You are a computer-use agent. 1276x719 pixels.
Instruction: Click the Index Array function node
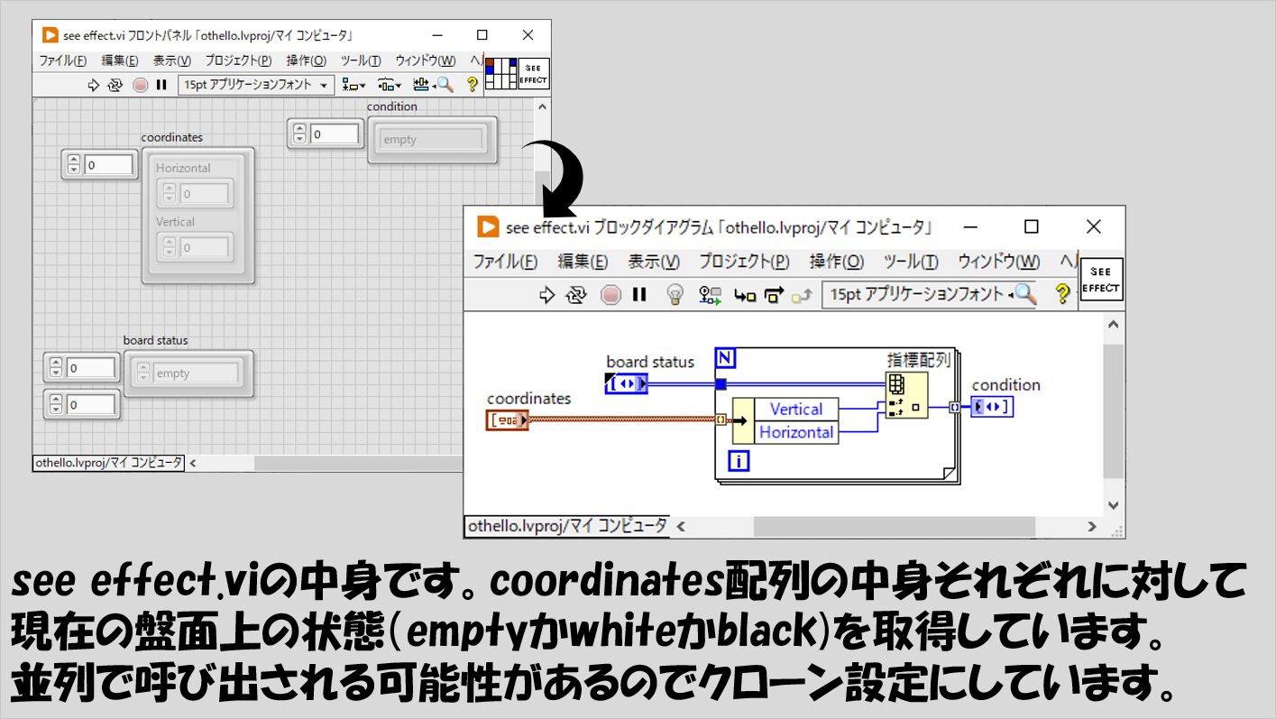(x=906, y=395)
